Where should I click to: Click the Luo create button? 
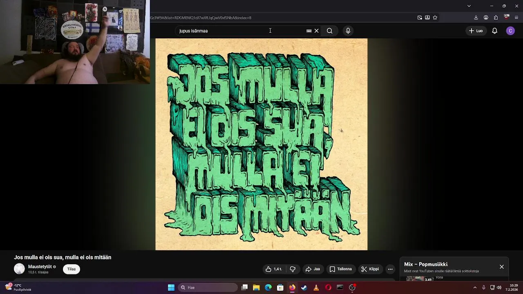click(476, 31)
